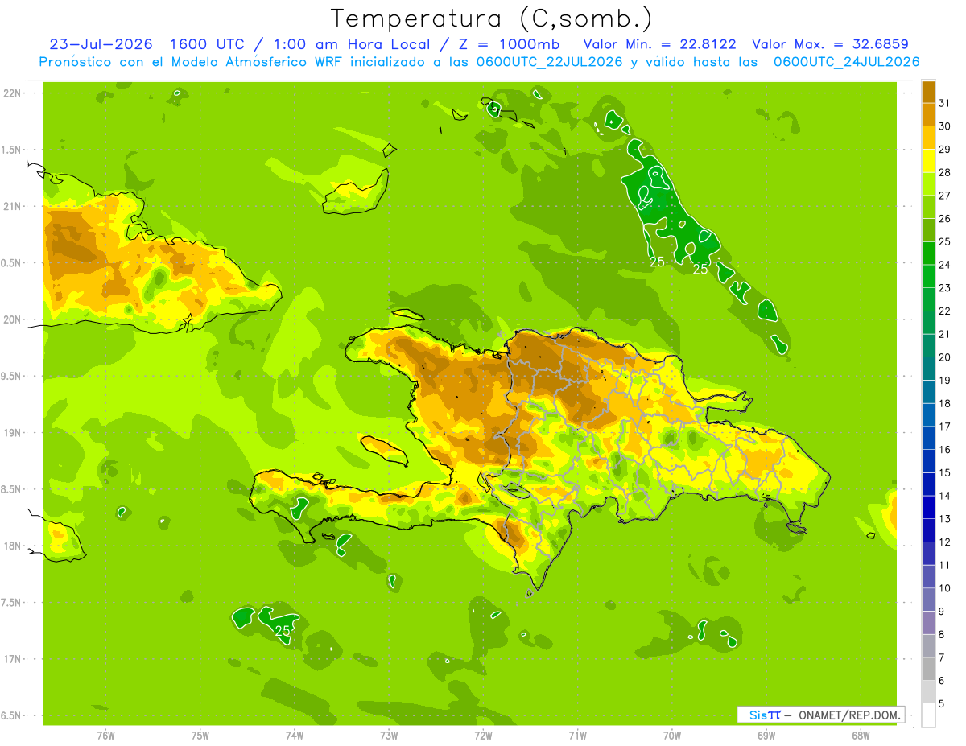Click the '18N' latitude axis label
This screenshot has height=746, width=966.
tap(11, 546)
